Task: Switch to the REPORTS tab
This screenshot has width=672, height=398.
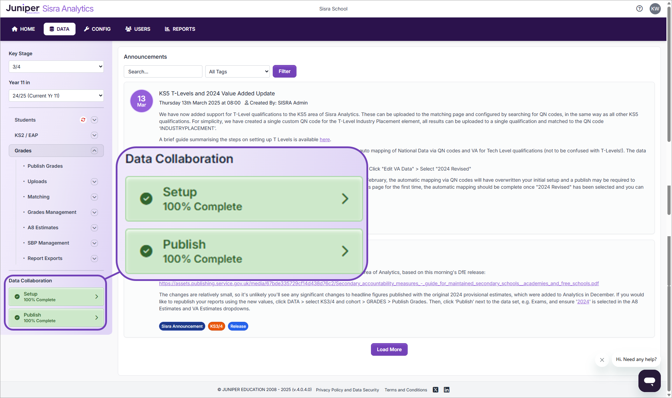Action: pos(180,29)
